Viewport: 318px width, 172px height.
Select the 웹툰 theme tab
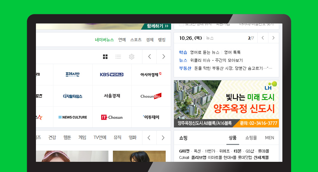(x=67, y=138)
